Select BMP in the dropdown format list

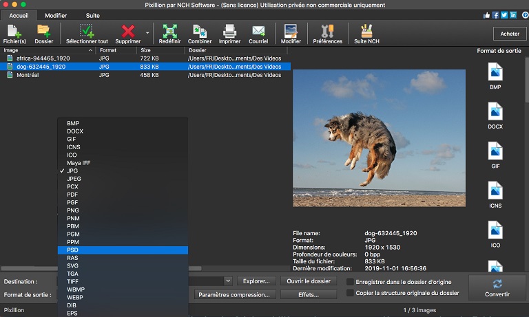pyautogui.click(x=123, y=123)
